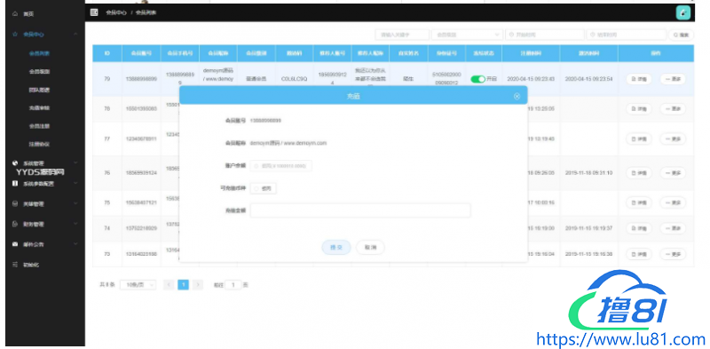Open the registration agreement submenu item
The height and width of the screenshot is (349, 710).
click(39, 144)
